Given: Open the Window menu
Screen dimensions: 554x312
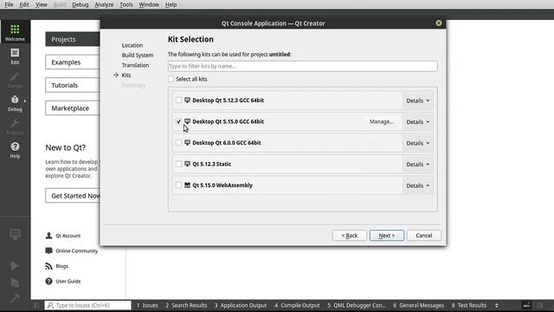Looking at the screenshot, I should 149,4.
